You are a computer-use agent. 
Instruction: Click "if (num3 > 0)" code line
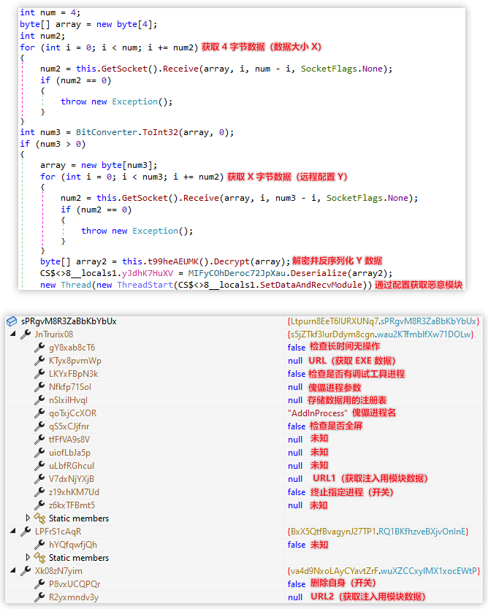[53, 144]
